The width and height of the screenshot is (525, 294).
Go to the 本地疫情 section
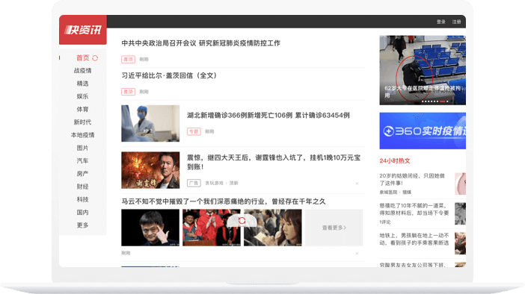click(x=83, y=135)
